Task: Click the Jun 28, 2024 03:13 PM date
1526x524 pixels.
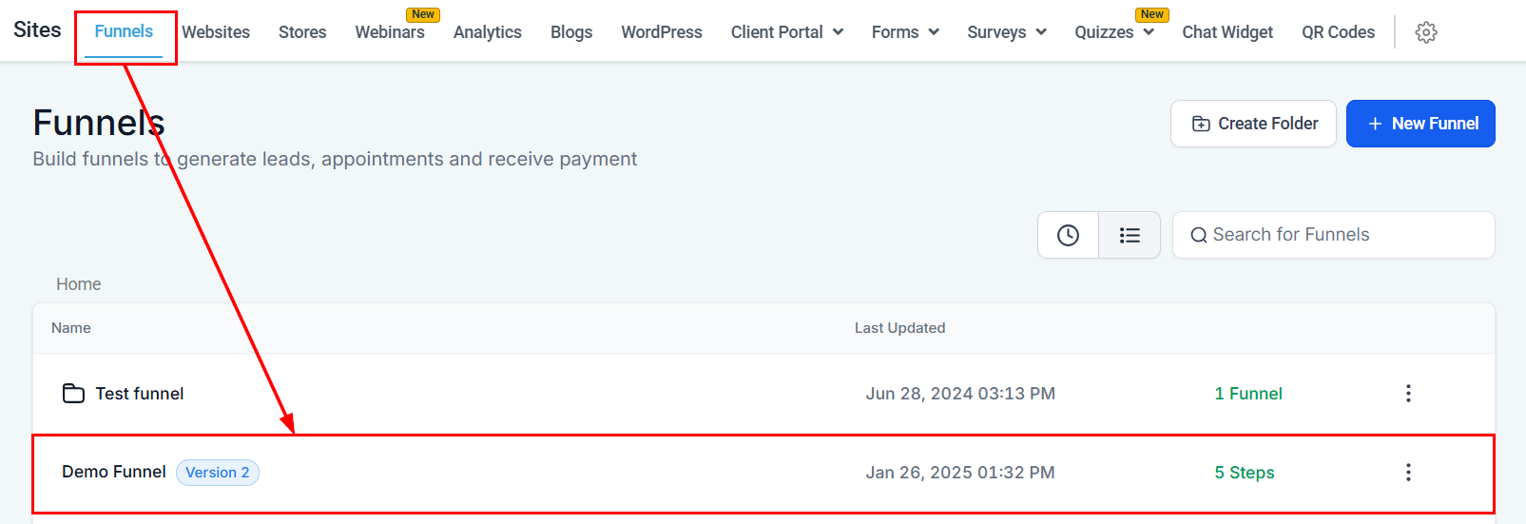Action: click(x=960, y=394)
